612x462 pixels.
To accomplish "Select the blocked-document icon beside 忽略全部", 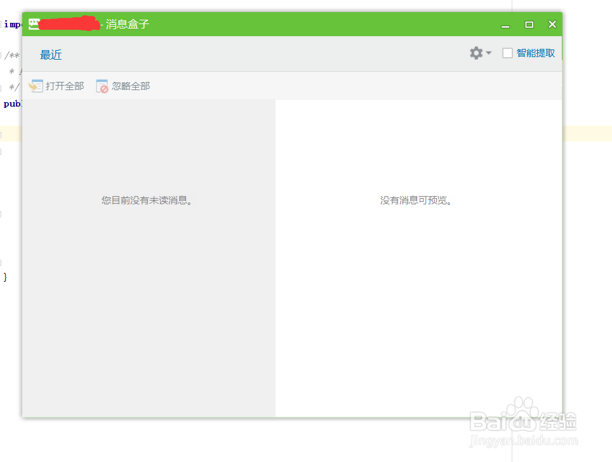I will pyautogui.click(x=102, y=85).
